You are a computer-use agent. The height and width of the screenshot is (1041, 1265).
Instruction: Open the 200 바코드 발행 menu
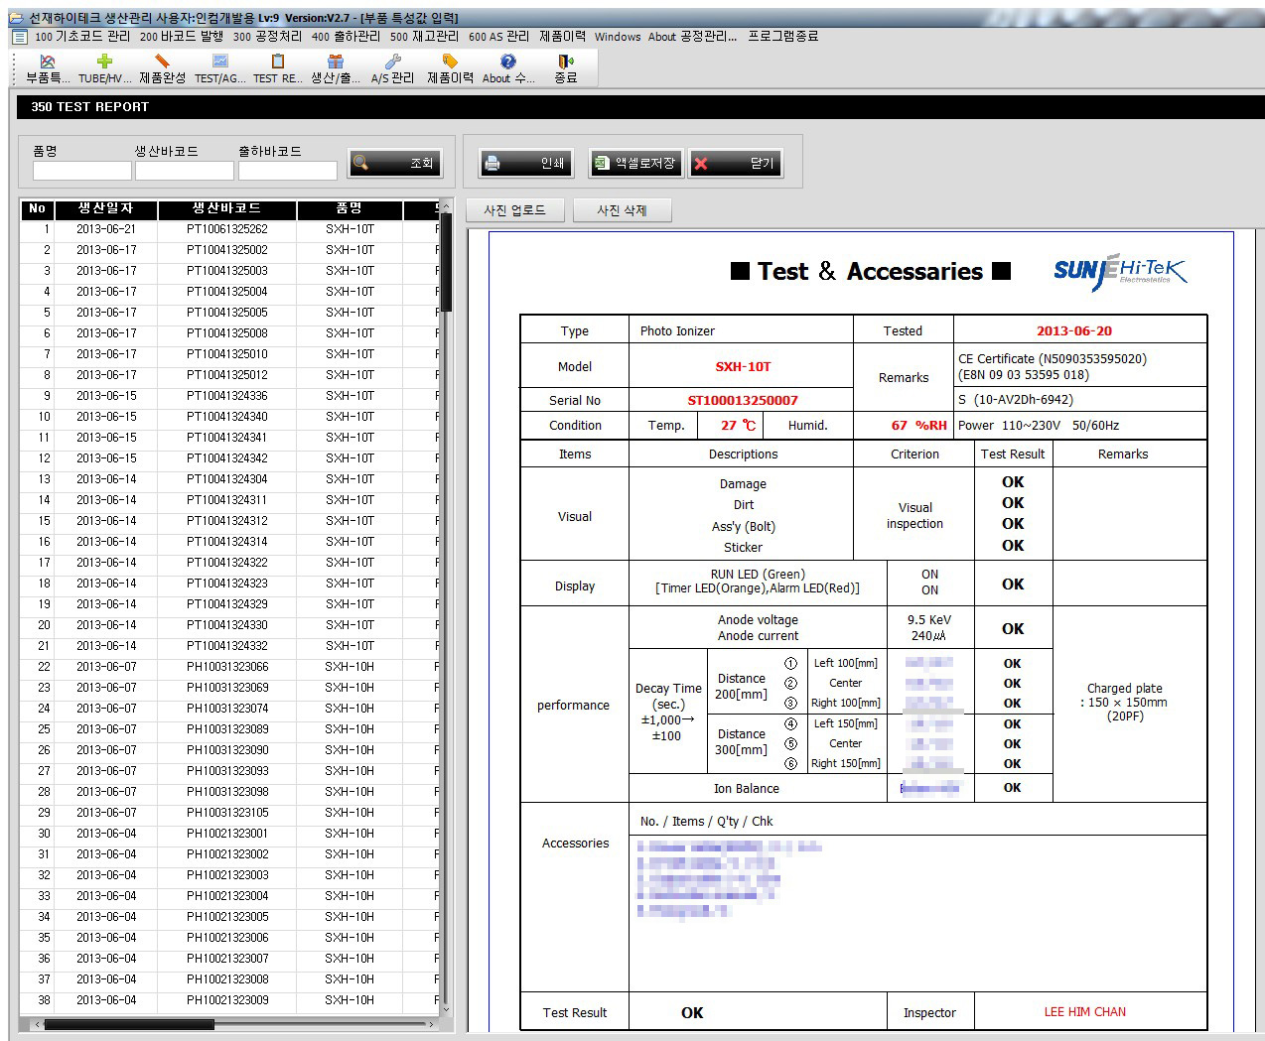(x=182, y=37)
